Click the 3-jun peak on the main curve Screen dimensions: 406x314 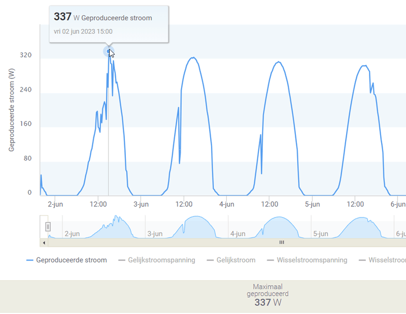(193, 57)
